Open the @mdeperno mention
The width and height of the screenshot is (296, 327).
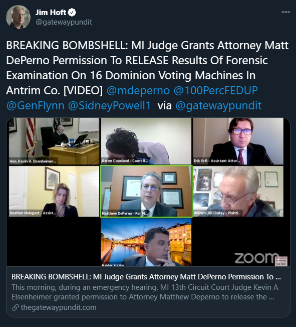click(x=138, y=90)
